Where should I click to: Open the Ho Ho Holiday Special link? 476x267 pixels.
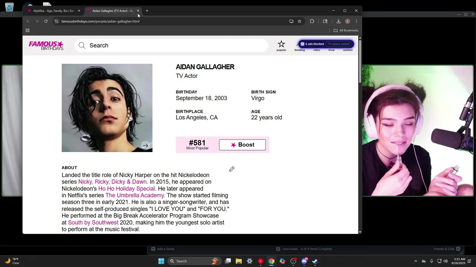click(126, 188)
